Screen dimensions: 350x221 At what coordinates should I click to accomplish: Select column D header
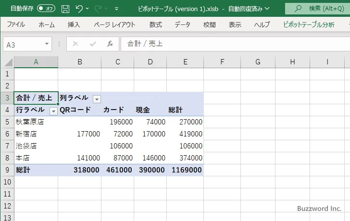click(150, 62)
